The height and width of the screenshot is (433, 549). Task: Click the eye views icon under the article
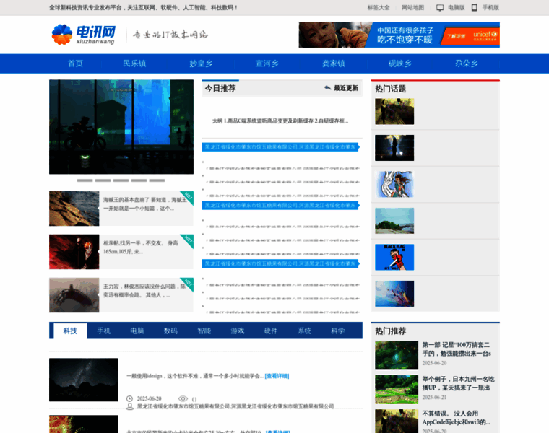pyautogui.click(x=183, y=398)
